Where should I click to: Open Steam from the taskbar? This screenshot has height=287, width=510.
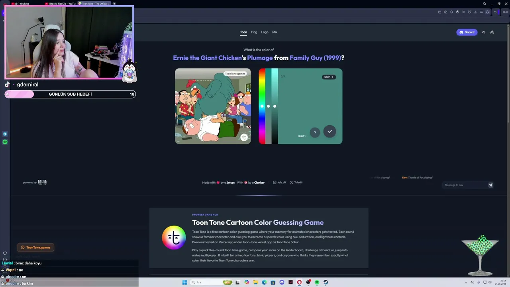click(x=326, y=282)
